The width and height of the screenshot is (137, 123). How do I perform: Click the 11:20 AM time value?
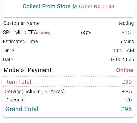click(124, 51)
